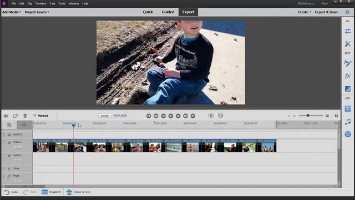The image size is (355, 200).
Task: Open the Markers dropdown
Action: 40,116
